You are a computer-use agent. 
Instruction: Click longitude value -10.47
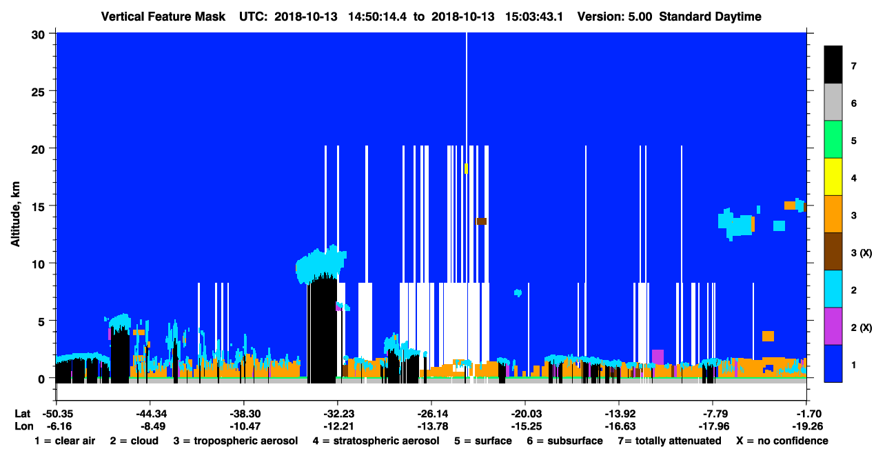(243, 426)
